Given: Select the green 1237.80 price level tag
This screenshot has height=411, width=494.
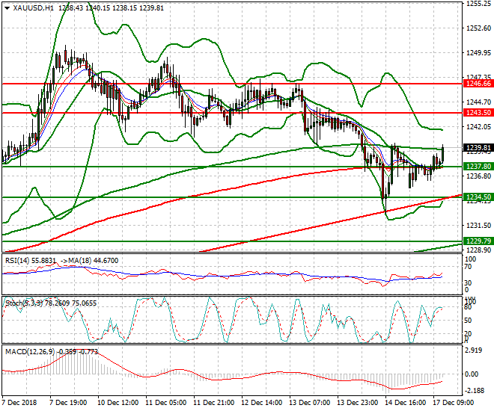Looking at the screenshot, I should (x=478, y=166).
